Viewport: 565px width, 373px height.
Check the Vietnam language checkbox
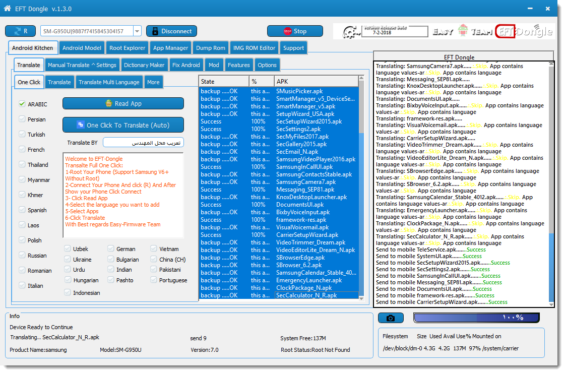click(154, 248)
